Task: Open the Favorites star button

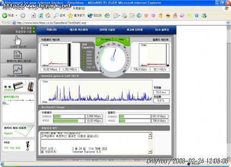Action: pyautogui.click(x=76, y=15)
